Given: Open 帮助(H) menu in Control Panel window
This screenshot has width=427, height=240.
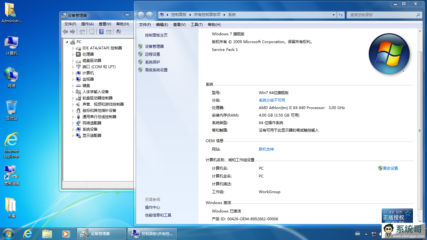Looking at the screenshot, I should 214,25.
